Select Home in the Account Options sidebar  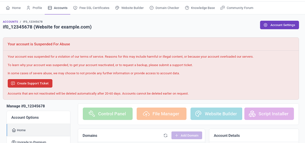tap(39, 130)
